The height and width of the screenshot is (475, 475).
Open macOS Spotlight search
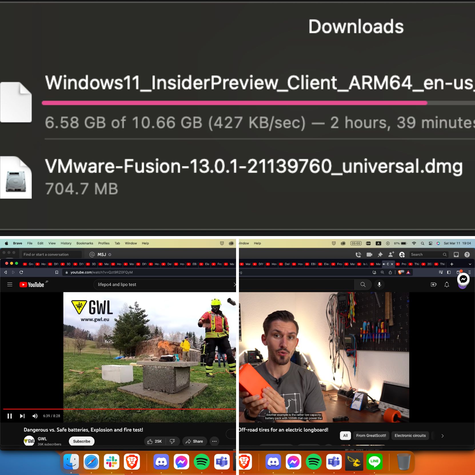(x=422, y=243)
